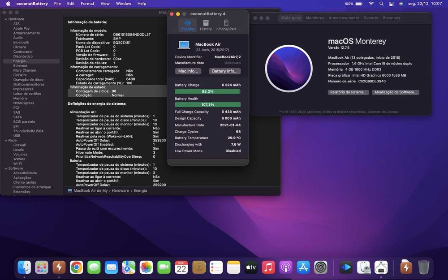Switch to Suporte tab
The image size is (448, 280).
click(x=371, y=18)
